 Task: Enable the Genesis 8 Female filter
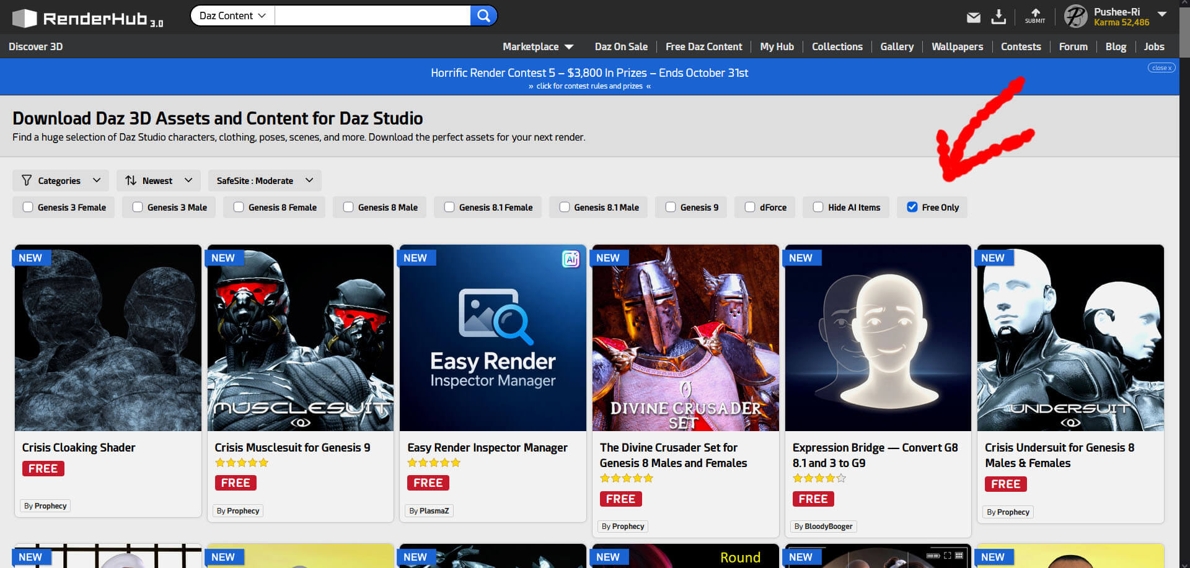tap(239, 207)
